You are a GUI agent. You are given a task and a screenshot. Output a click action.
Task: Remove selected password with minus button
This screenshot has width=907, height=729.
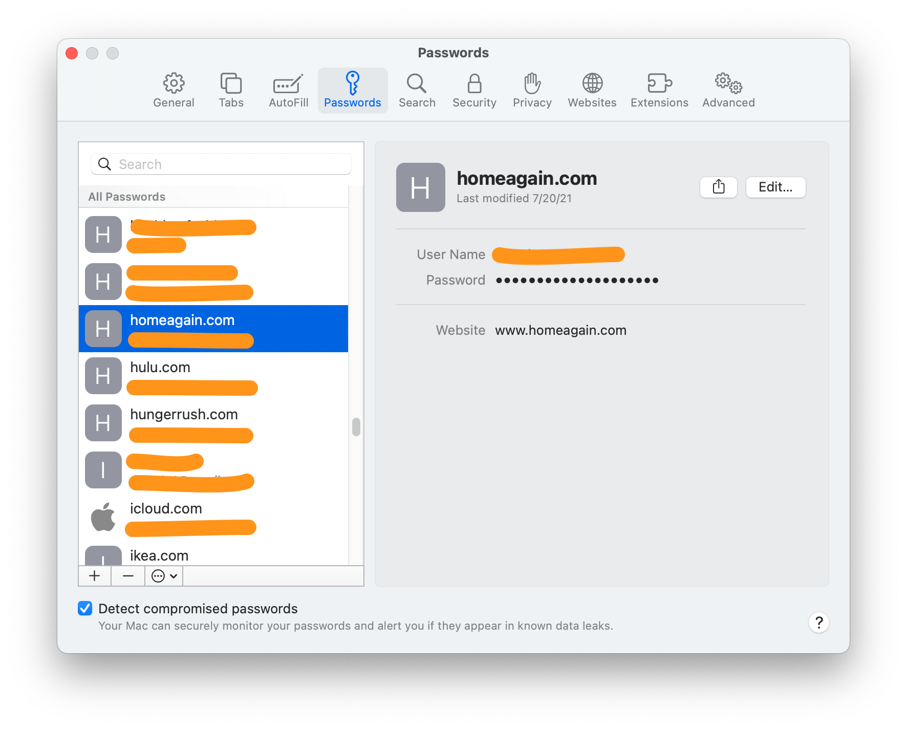[x=128, y=576]
